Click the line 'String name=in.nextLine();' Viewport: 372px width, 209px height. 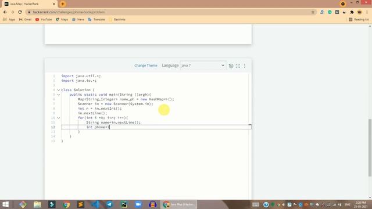[x=113, y=122]
